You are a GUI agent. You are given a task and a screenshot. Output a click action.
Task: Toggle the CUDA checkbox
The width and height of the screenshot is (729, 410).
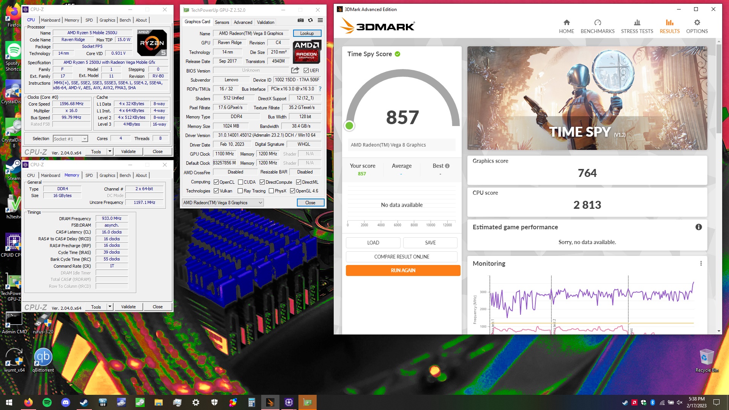tap(240, 182)
